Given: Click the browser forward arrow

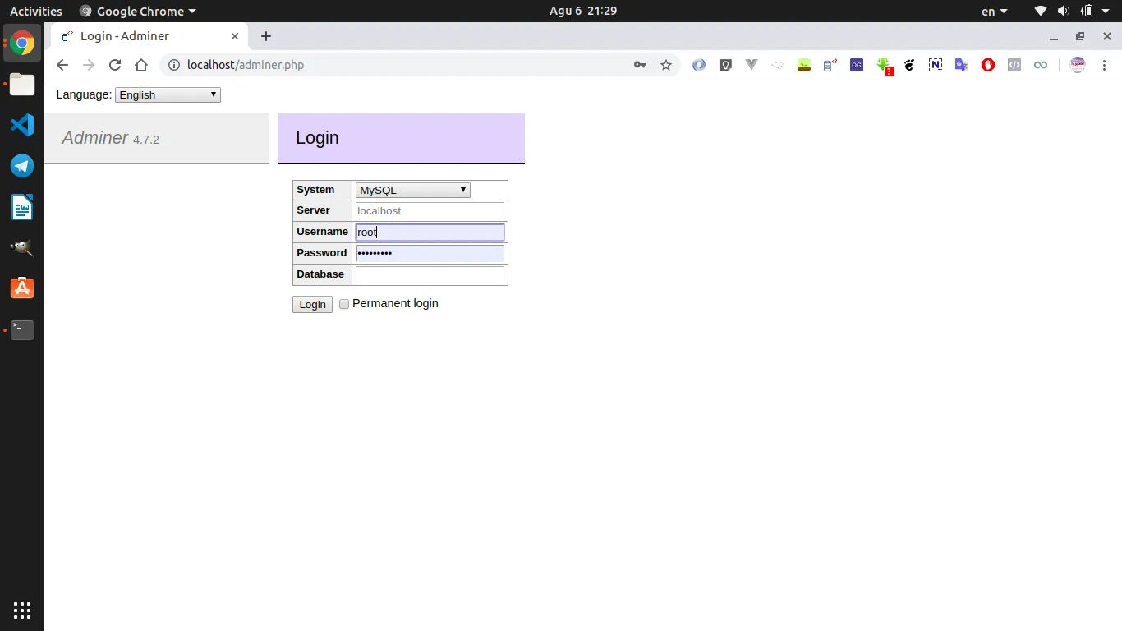Looking at the screenshot, I should pyautogui.click(x=89, y=65).
